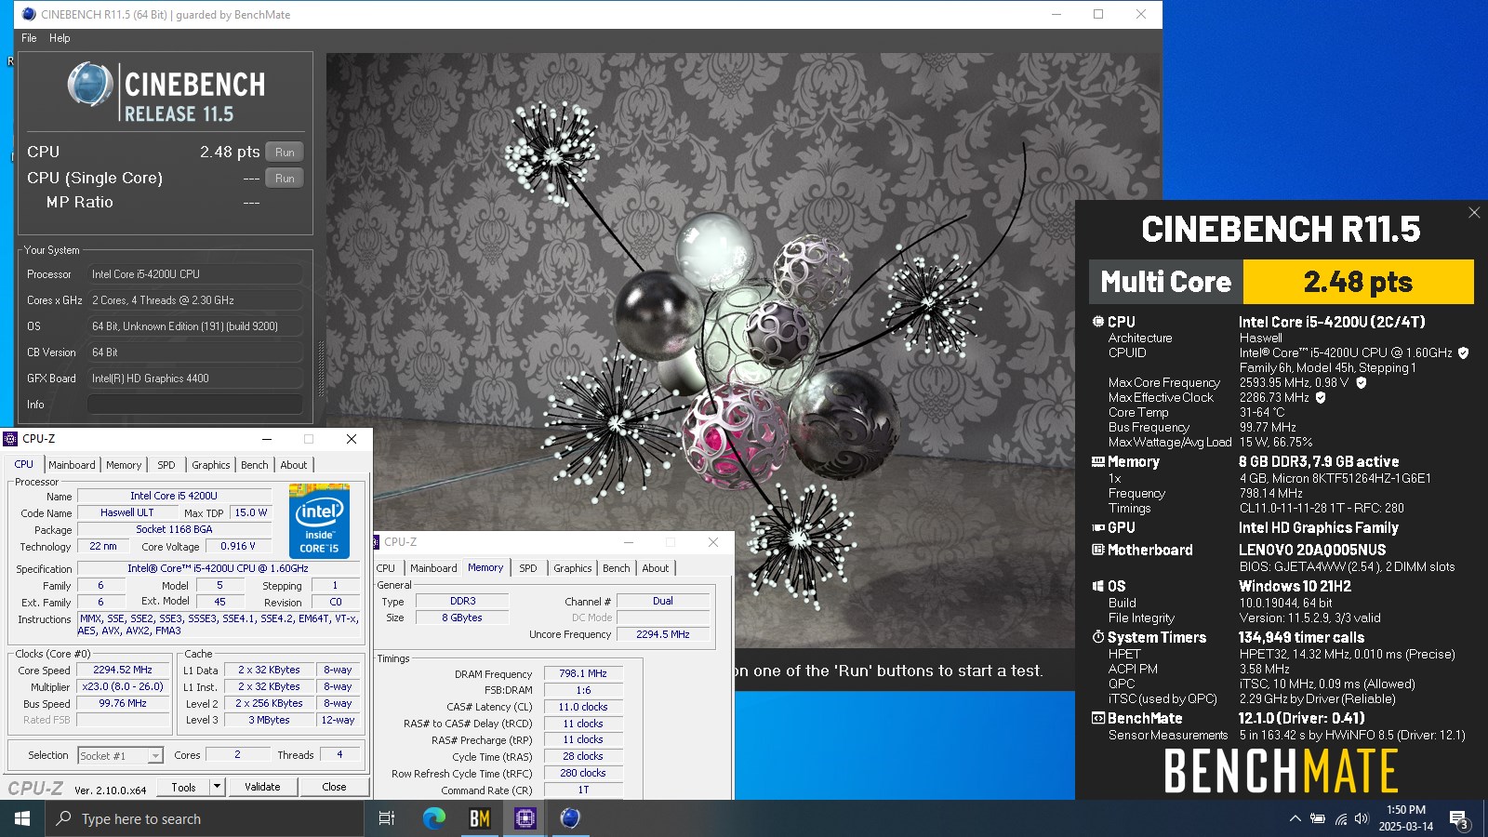This screenshot has height=837, width=1488.
Task: Click the volume tray icon
Action: 1362,818
